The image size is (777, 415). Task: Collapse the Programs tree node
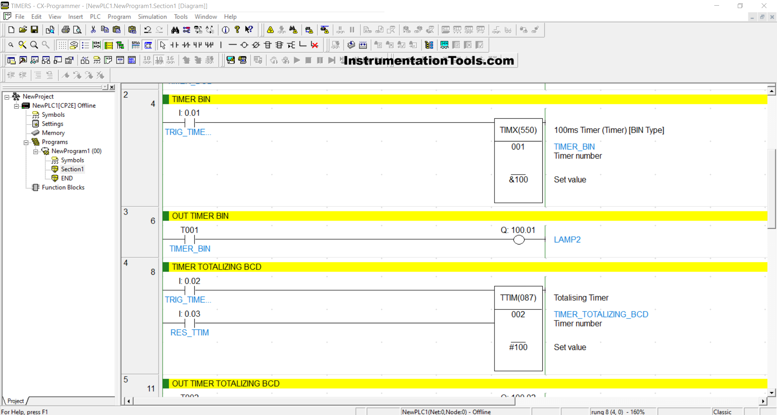26,142
